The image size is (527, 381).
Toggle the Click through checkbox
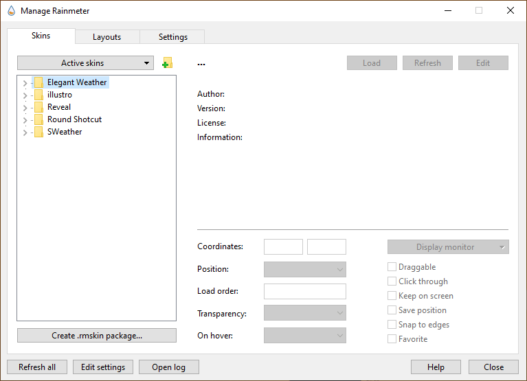(x=392, y=281)
